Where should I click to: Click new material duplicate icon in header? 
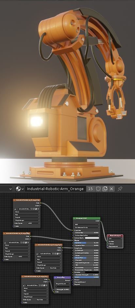pos(105,189)
